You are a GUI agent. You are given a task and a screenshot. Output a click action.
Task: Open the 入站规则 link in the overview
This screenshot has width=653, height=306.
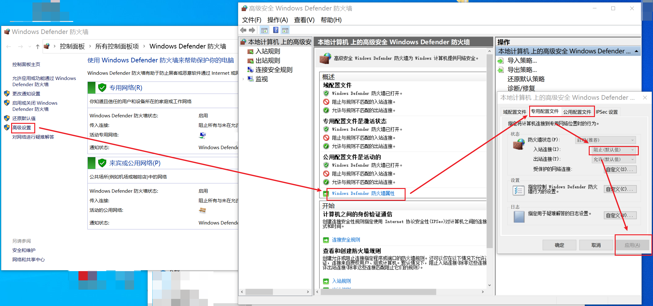pos(341,281)
